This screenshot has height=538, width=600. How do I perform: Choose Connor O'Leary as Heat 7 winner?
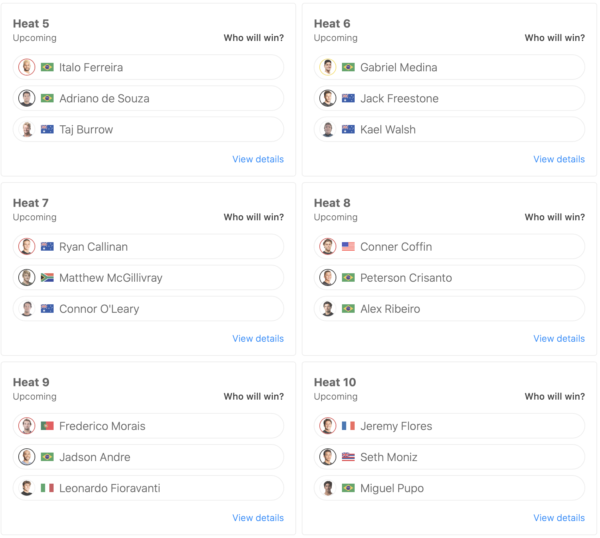pos(148,309)
